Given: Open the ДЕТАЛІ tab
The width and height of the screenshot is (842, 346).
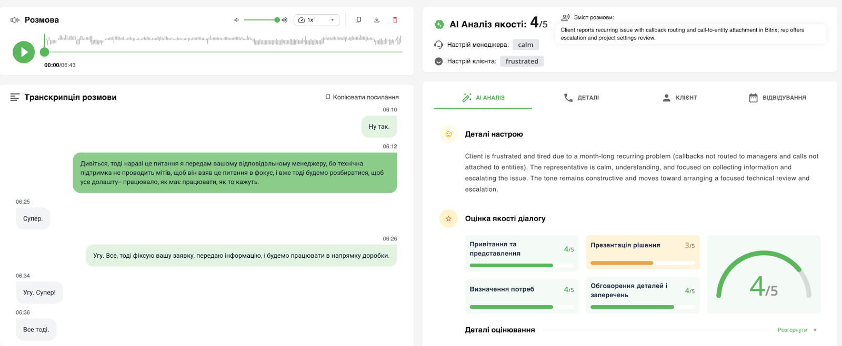Looking at the screenshot, I should (x=582, y=98).
